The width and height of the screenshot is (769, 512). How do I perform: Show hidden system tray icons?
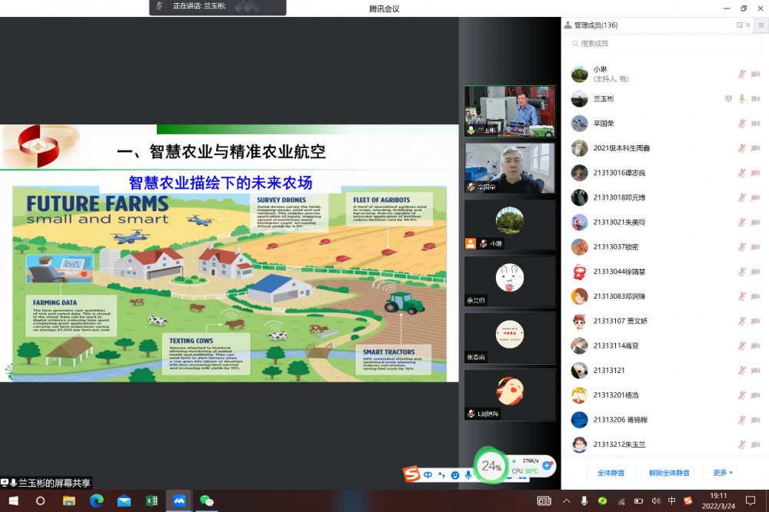click(x=567, y=501)
